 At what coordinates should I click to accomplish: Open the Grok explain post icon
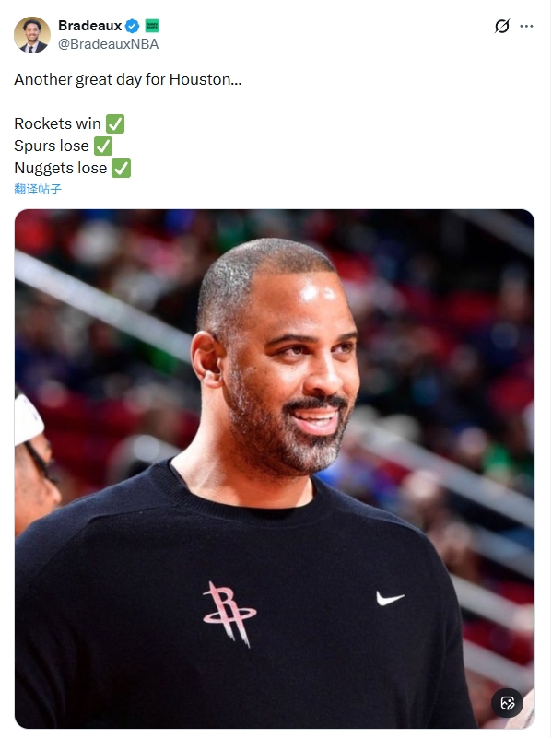[501, 26]
